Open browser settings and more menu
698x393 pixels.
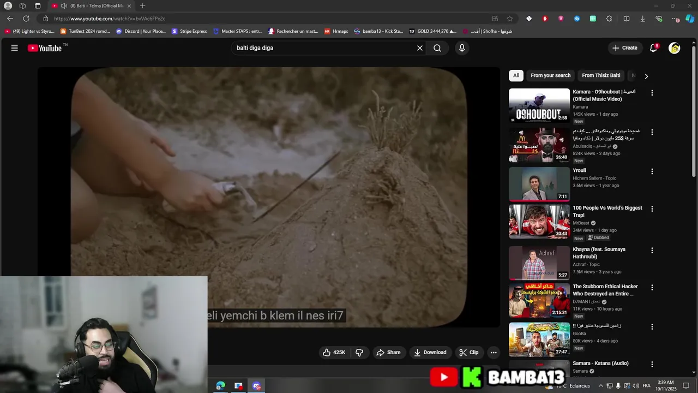pyautogui.click(x=676, y=19)
